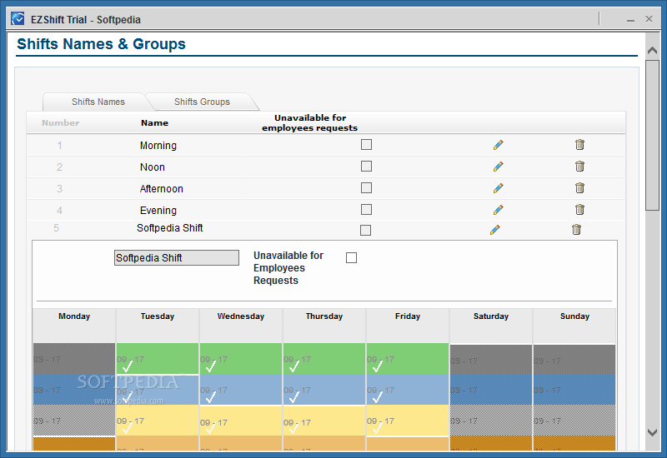The height and width of the screenshot is (458, 667).
Task: Tick Unavailable for Employees Requests in edit panel
Action: click(x=351, y=257)
